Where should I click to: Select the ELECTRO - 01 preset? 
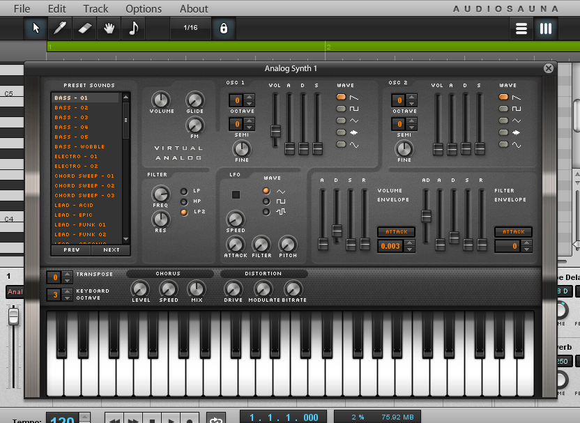point(86,156)
